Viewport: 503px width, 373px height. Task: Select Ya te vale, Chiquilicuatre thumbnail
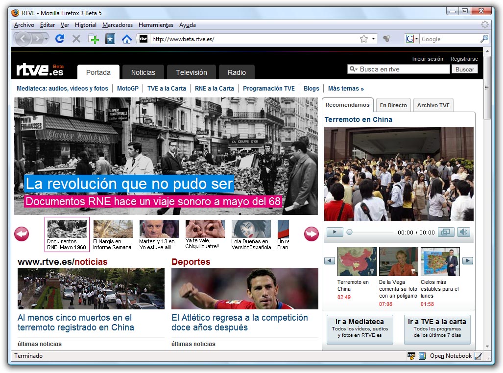tap(205, 234)
